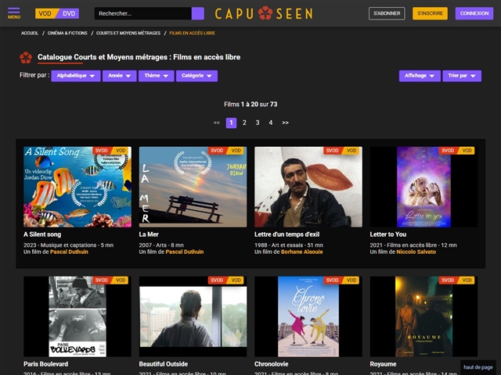Image resolution: width=501 pixels, height=375 pixels.
Task: Go to ACCUEIL breadcrumb
Action: point(30,33)
